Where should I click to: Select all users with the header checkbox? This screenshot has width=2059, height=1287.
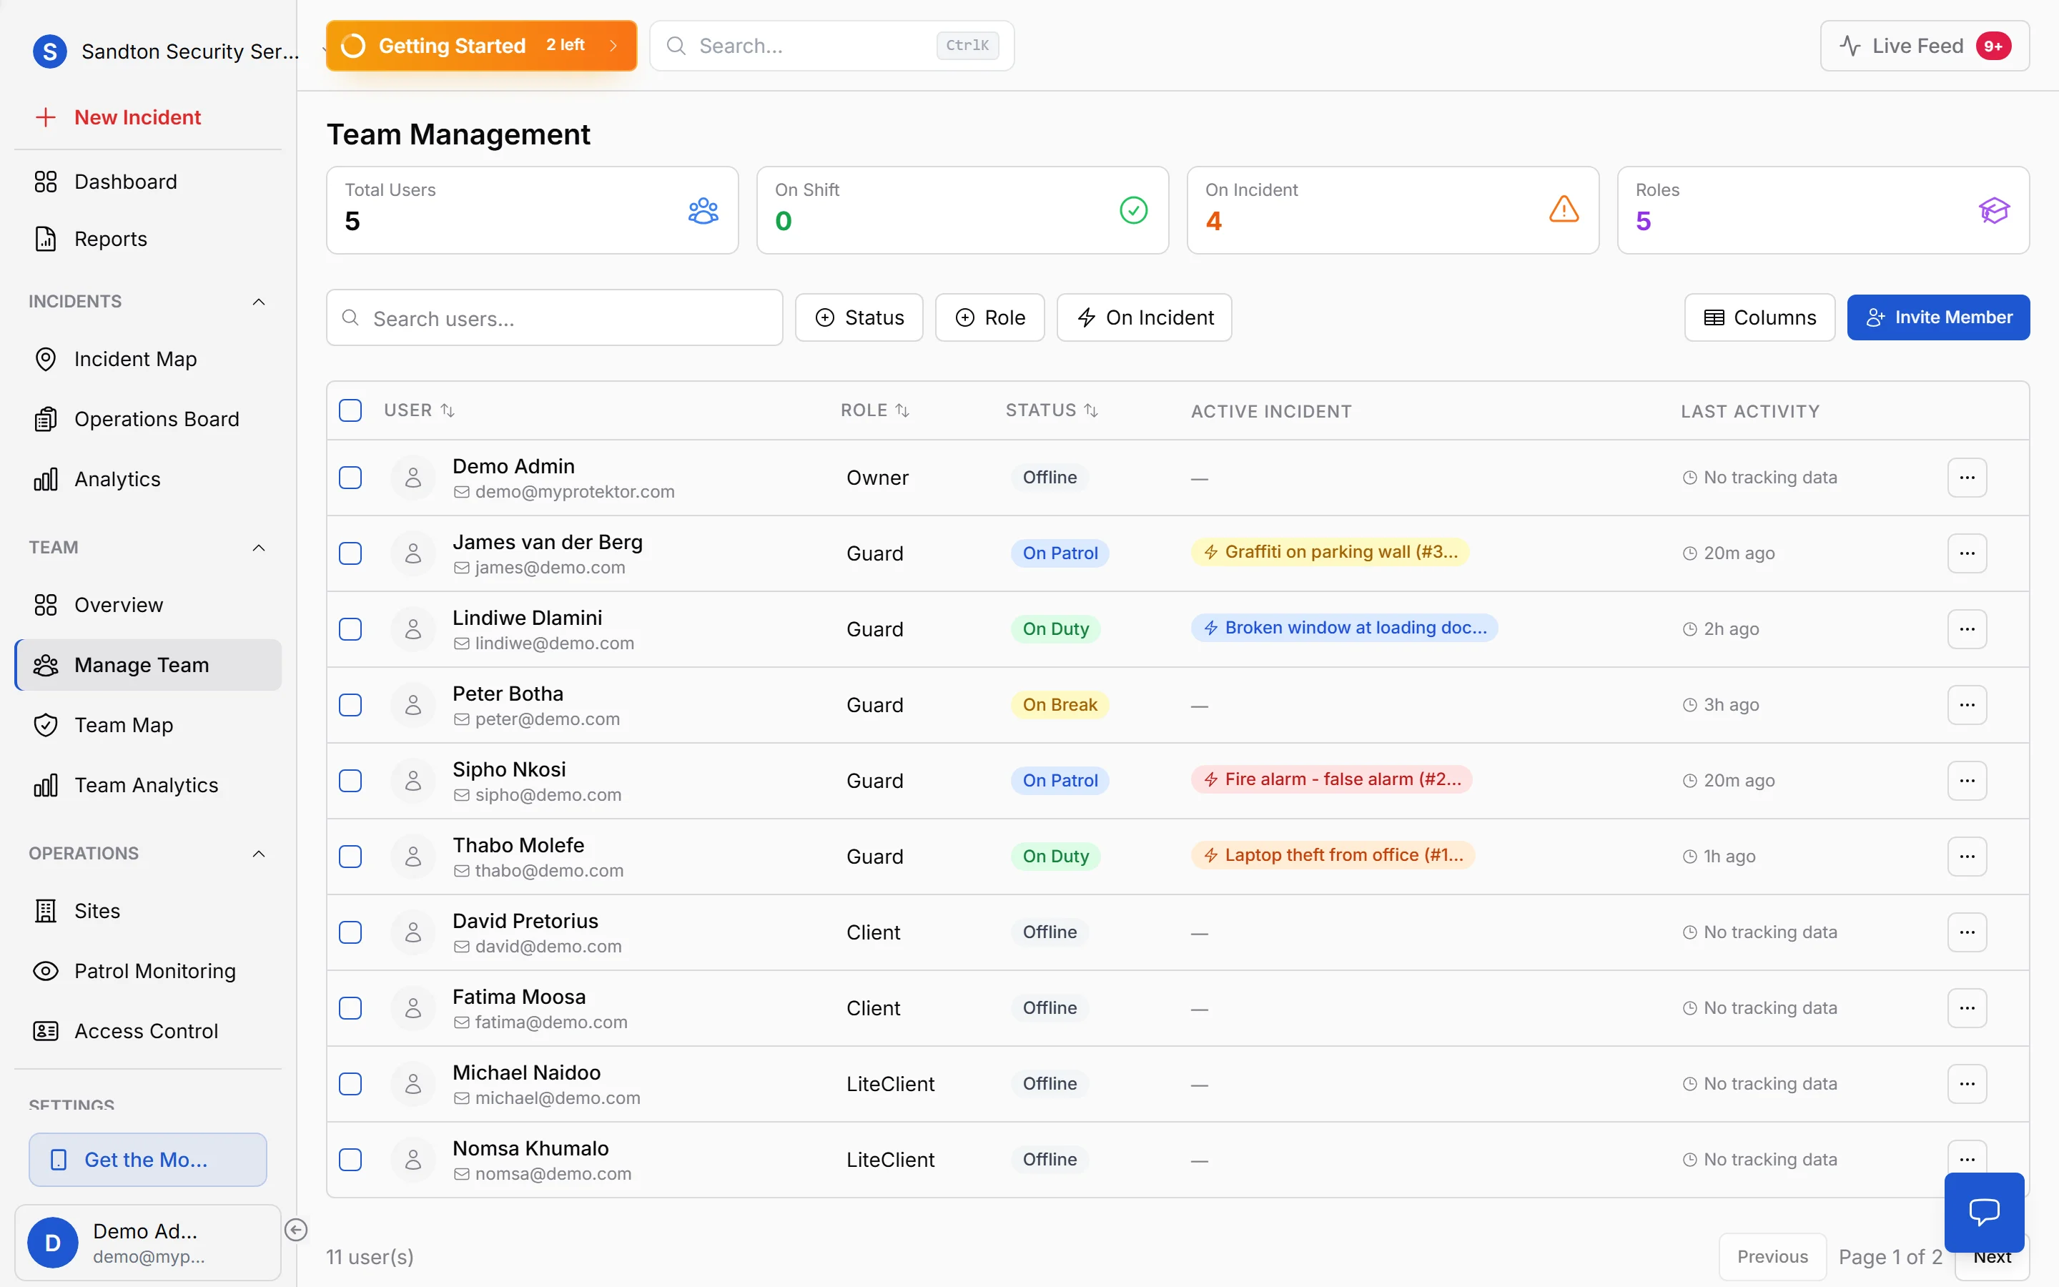pos(350,410)
